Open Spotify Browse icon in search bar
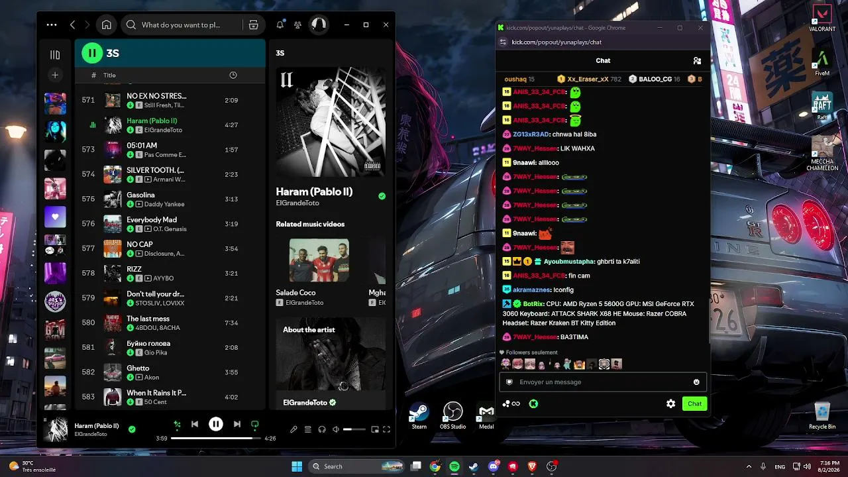Screen dimensions: 848x477 click(x=253, y=25)
